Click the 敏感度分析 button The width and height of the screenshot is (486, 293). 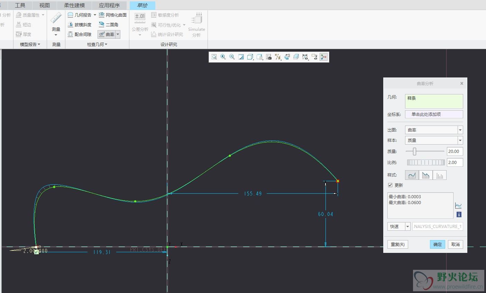[165, 15]
